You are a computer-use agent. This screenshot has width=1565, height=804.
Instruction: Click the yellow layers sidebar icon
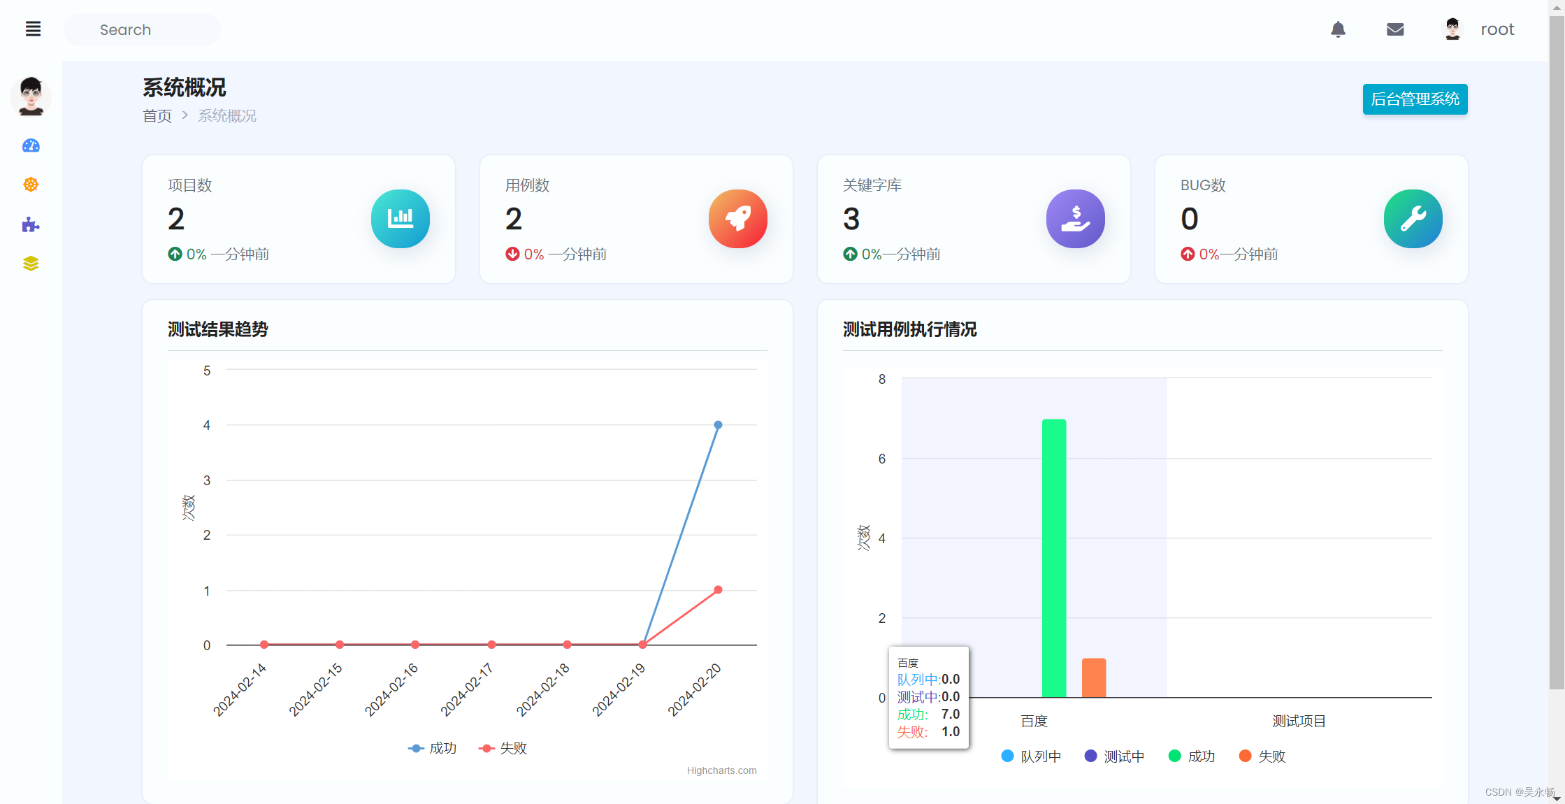(31, 264)
